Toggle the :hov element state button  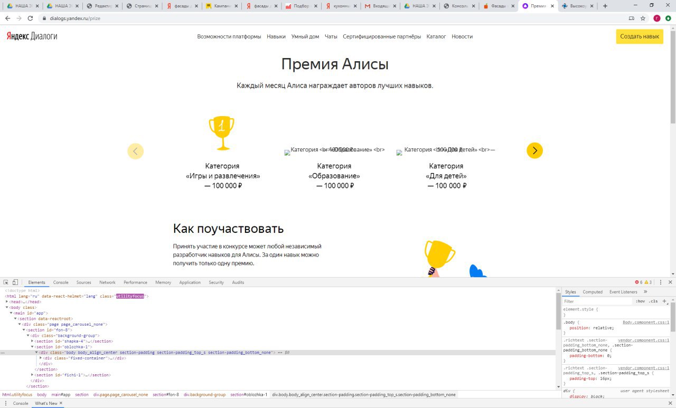(x=641, y=301)
